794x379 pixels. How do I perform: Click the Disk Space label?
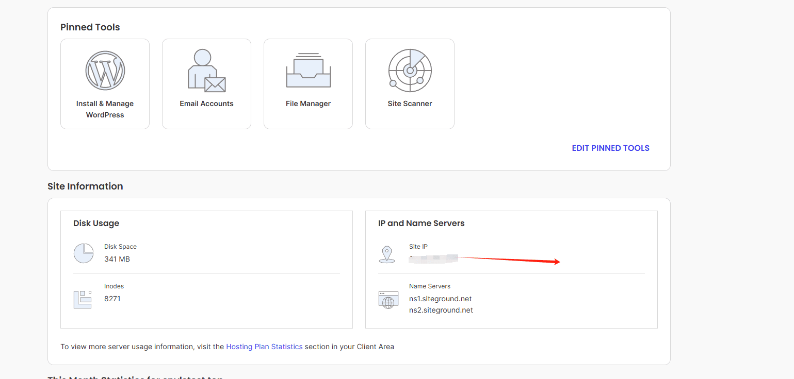(x=120, y=247)
